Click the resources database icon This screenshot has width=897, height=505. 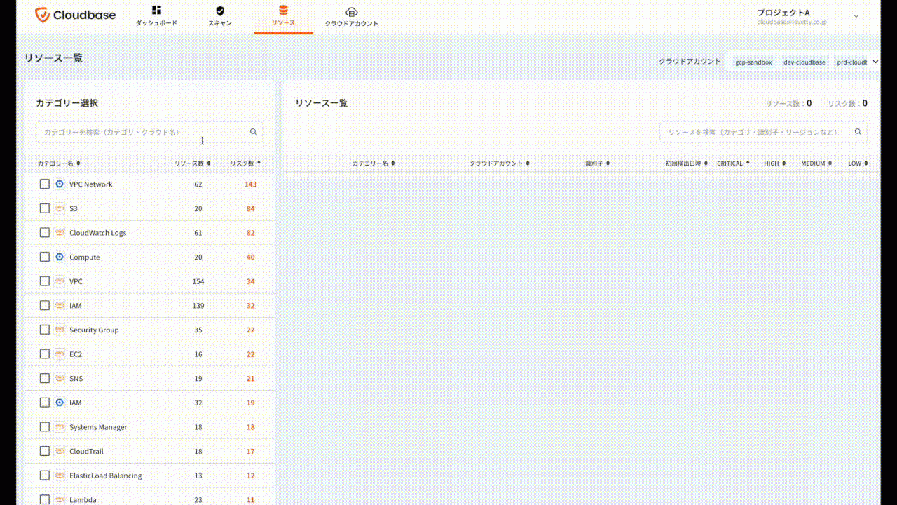[283, 11]
